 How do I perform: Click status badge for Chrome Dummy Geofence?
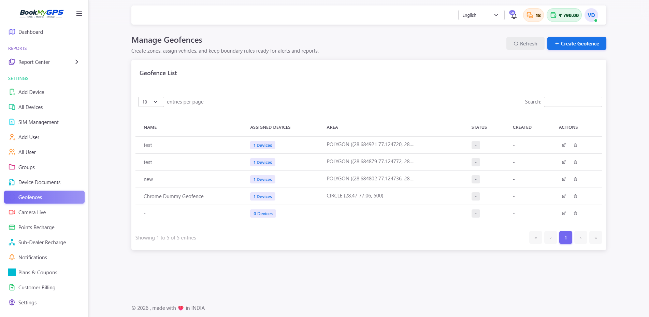[x=476, y=196]
